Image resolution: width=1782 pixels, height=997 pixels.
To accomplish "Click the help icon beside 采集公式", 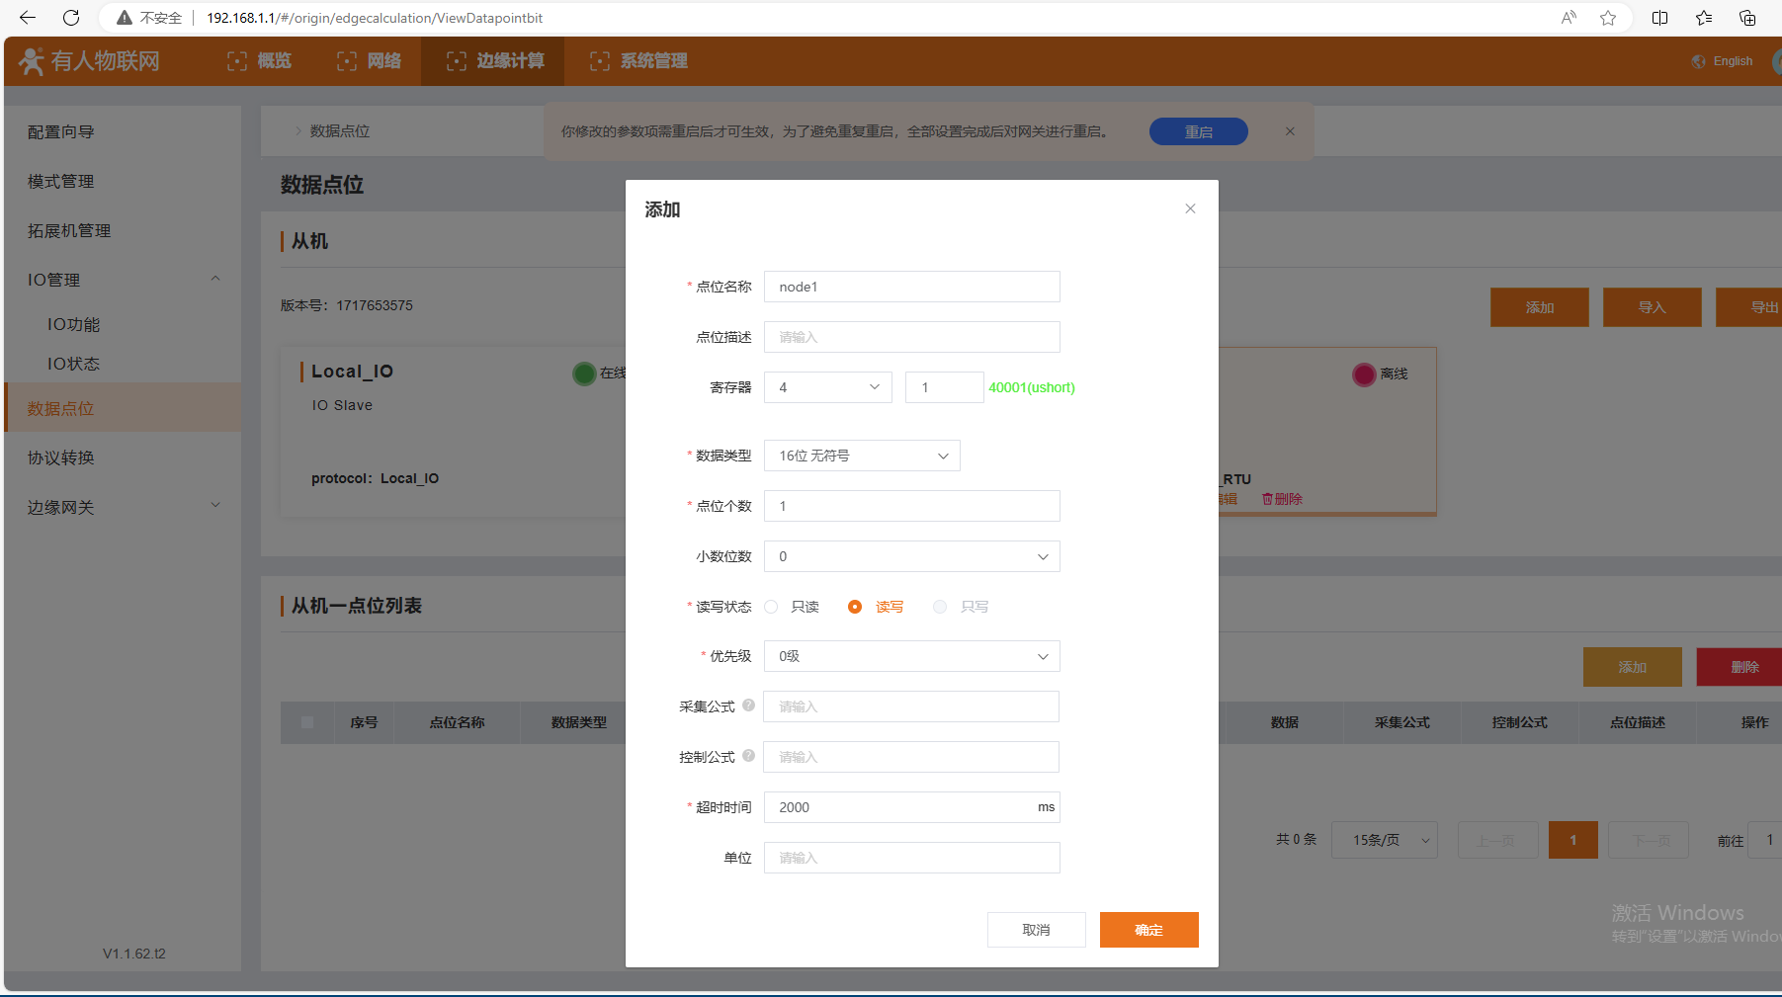I will point(748,706).
